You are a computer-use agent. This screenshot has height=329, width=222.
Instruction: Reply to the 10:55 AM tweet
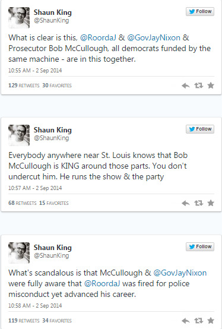pos(186,86)
